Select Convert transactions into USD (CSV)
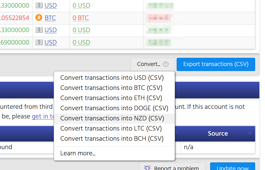Viewport: 265px width, 170px height. (x=112, y=78)
